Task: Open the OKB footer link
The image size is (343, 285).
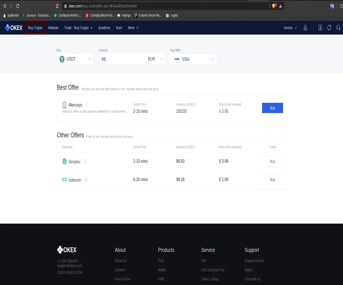Action: (x=161, y=279)
